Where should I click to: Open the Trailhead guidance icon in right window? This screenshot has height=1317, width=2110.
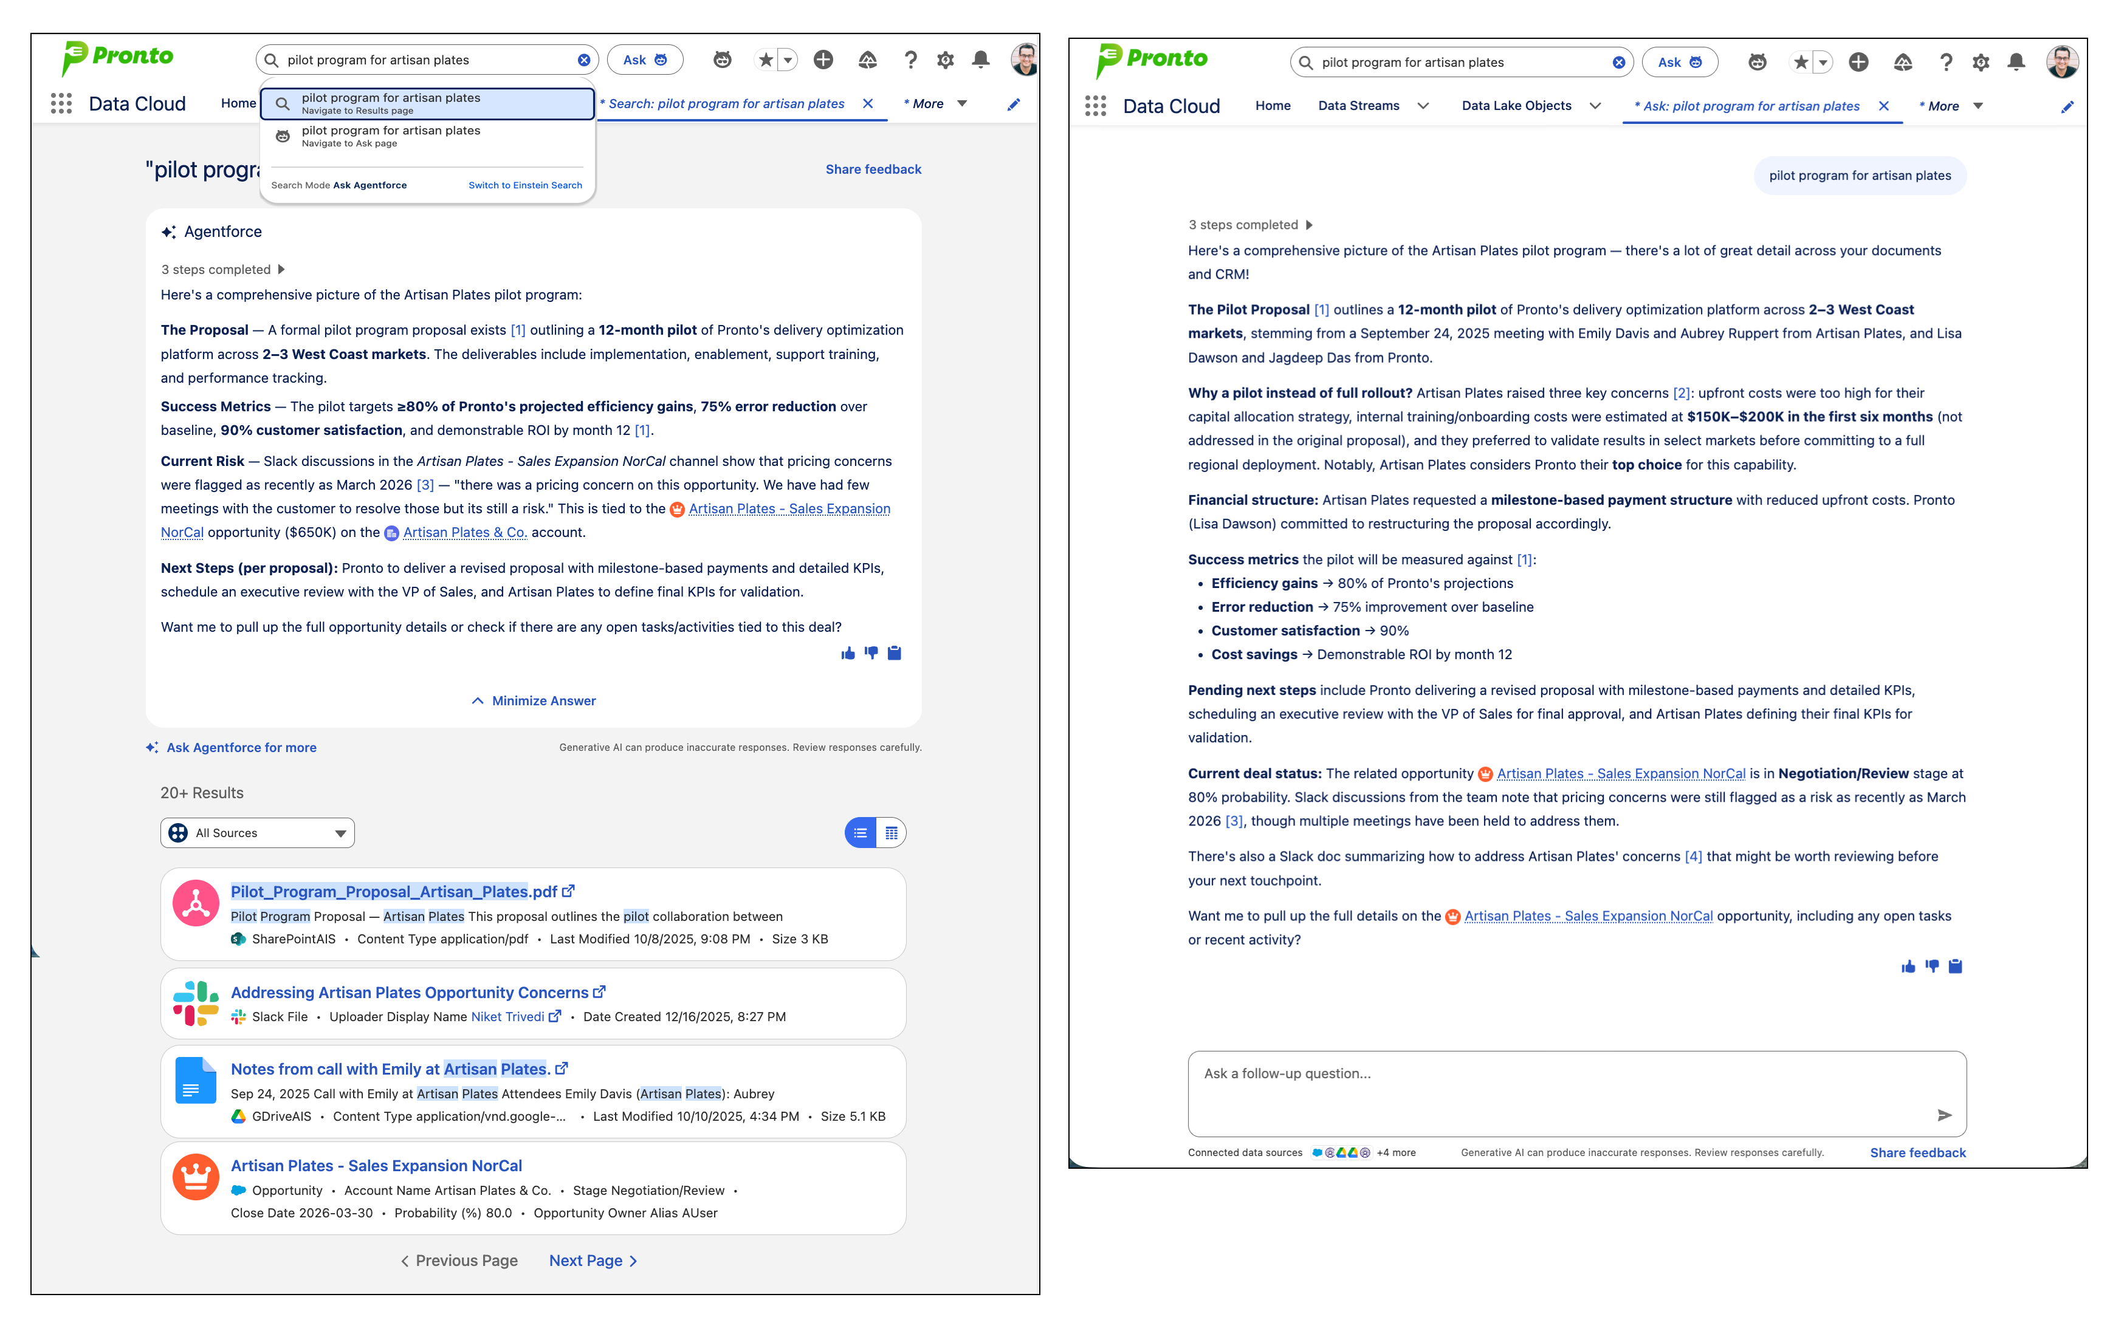click(1903, 63)
